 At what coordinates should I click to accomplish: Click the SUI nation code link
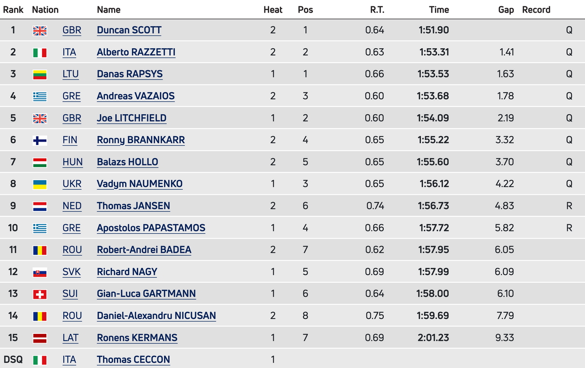70,294
